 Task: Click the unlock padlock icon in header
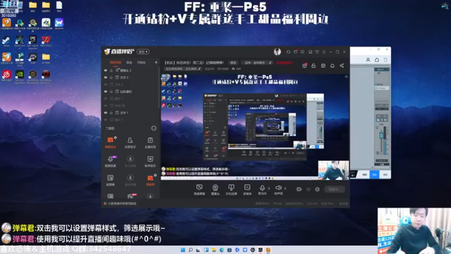click(x=314, y=65)
